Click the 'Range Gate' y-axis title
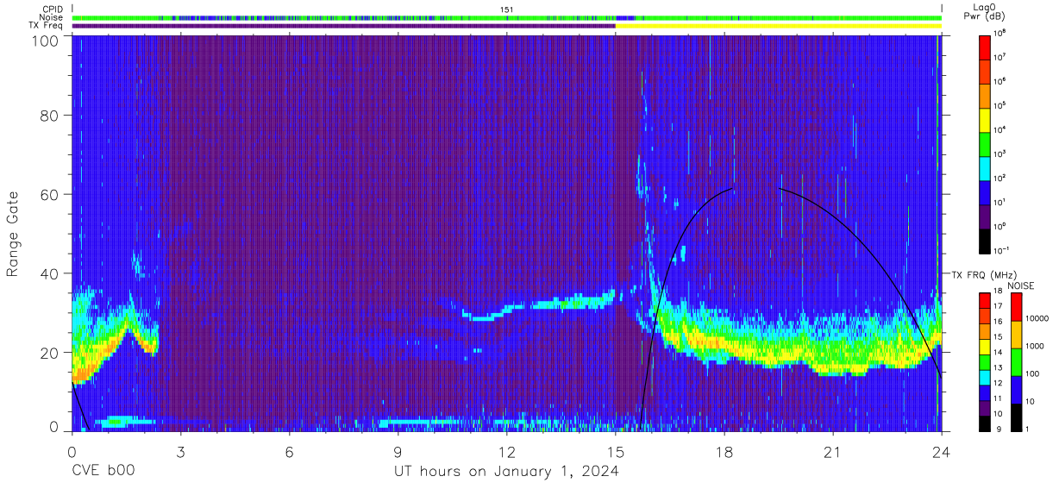Image resolution: width=1059 pixels, height=489 pixels. [x=13, y=234]
